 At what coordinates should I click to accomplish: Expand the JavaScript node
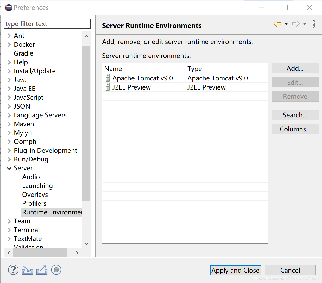click(x=9, y=97)
